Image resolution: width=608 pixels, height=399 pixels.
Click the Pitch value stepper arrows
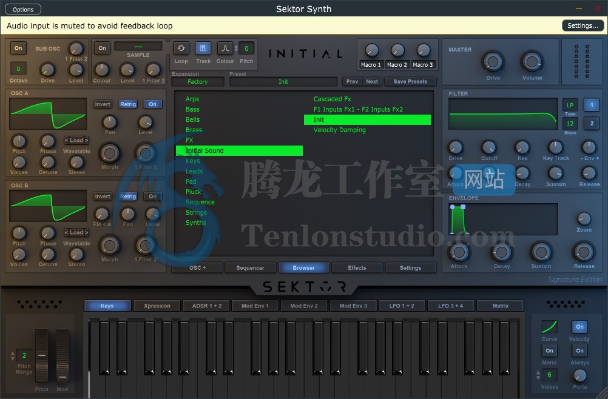[x=236, y=49]
